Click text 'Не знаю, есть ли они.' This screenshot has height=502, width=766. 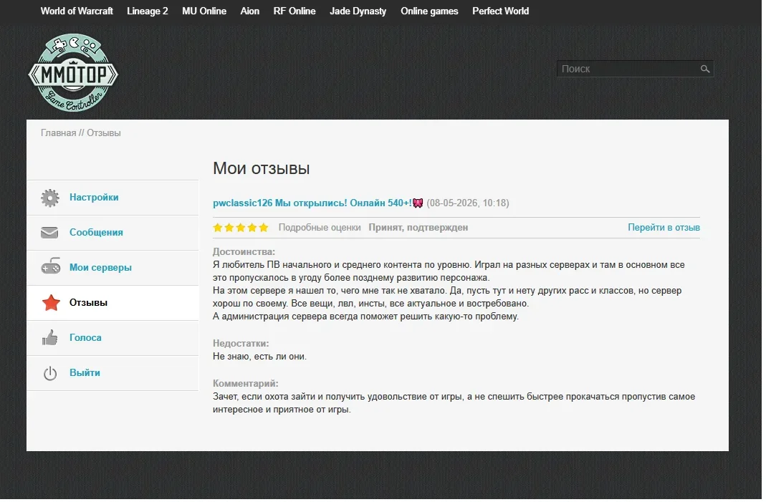[261, 358]
